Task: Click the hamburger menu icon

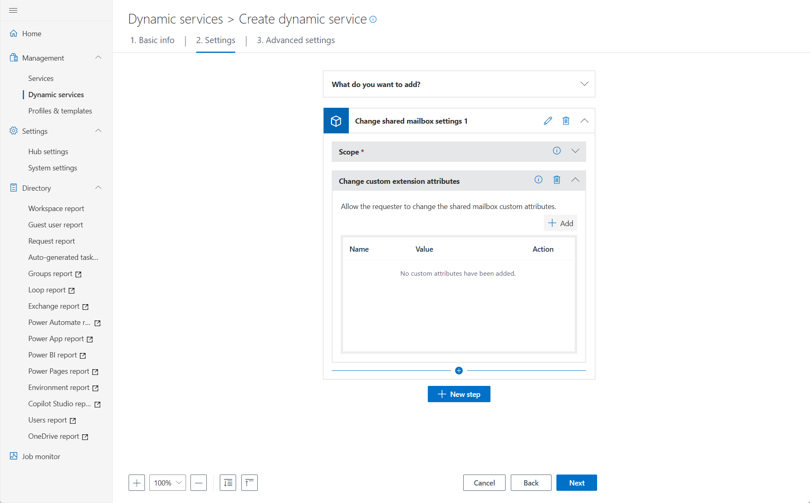Action: (13, 10)
